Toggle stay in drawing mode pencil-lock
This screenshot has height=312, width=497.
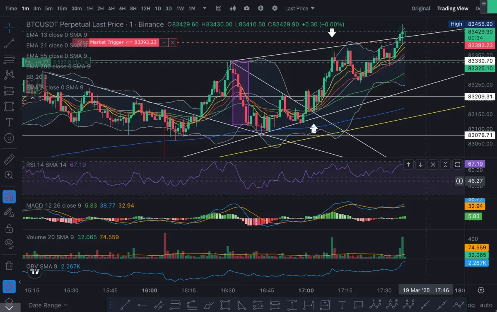point(9,212)
